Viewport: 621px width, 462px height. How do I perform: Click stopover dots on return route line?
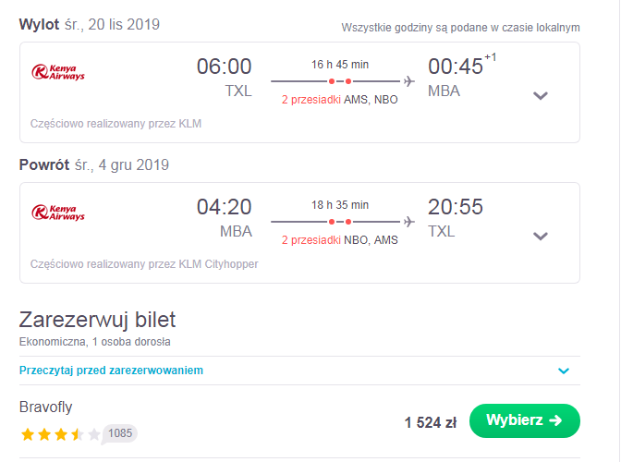coord(340,222)
